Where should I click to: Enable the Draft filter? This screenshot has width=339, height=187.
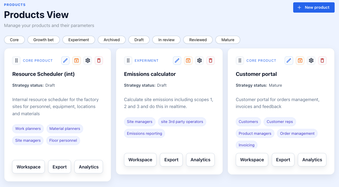(139, 40)
